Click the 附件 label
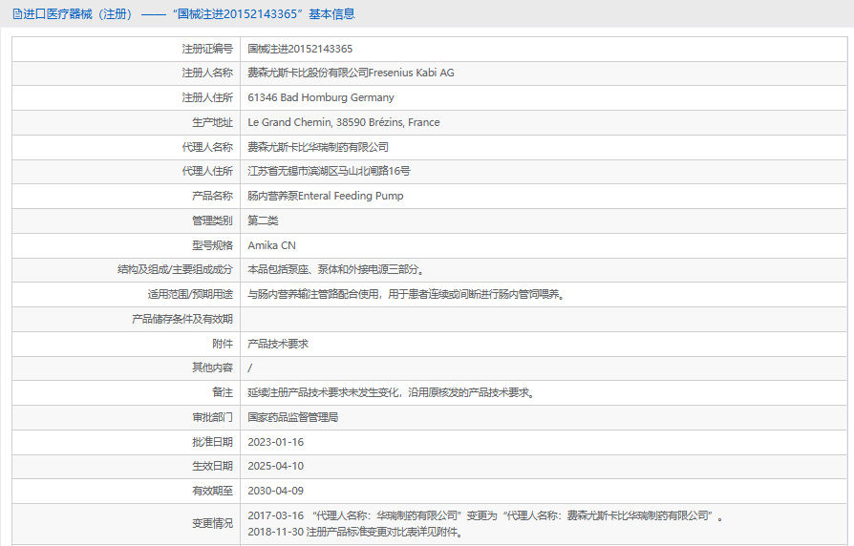This screenshot has width=854, height=546. click(223, 344)
